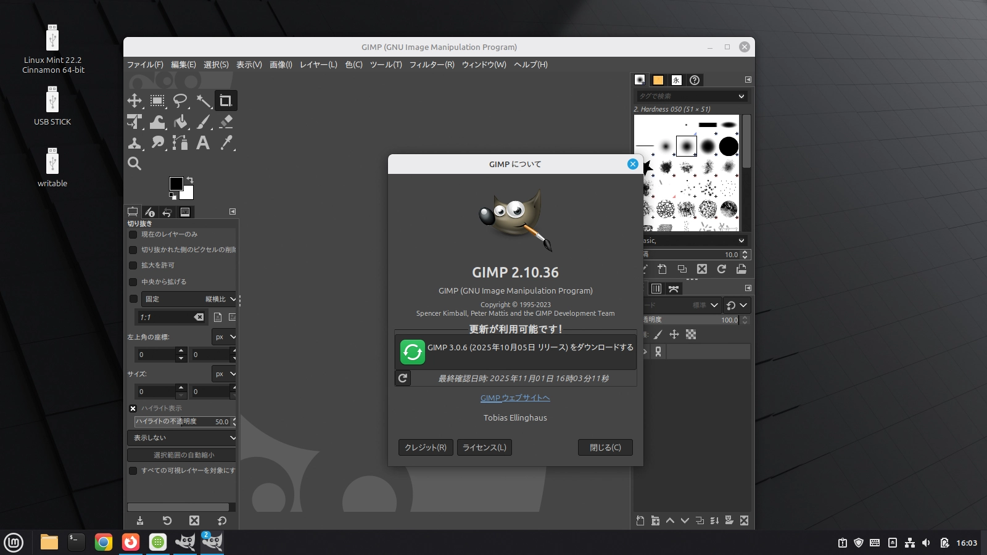Select the Color Picker eyedropper tool
The image size is (987, 555).
click(x=226, y=143)
